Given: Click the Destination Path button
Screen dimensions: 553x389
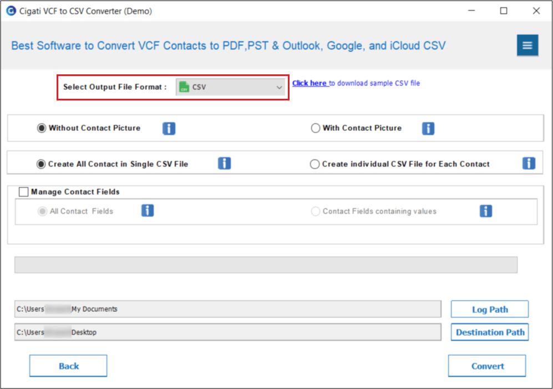Looking at the screenshot, I should pyautogui.click(x=490, y=332).
